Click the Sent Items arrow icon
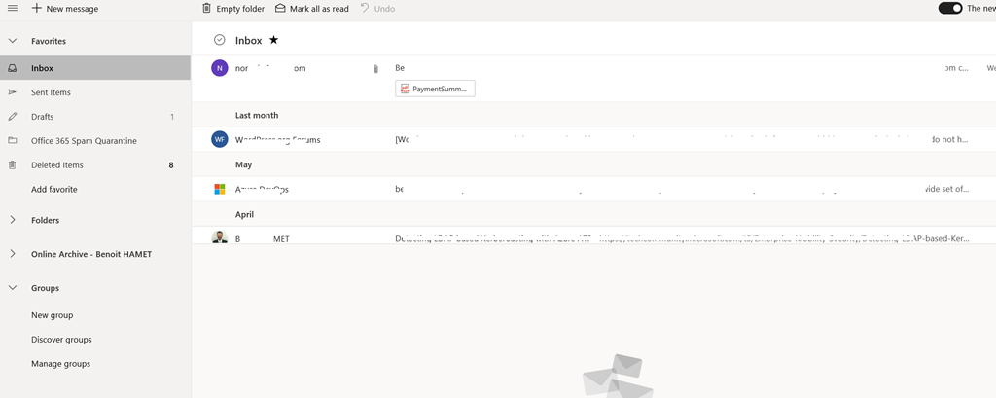Screen dimensions: 996x398 [x=12, y=92]
